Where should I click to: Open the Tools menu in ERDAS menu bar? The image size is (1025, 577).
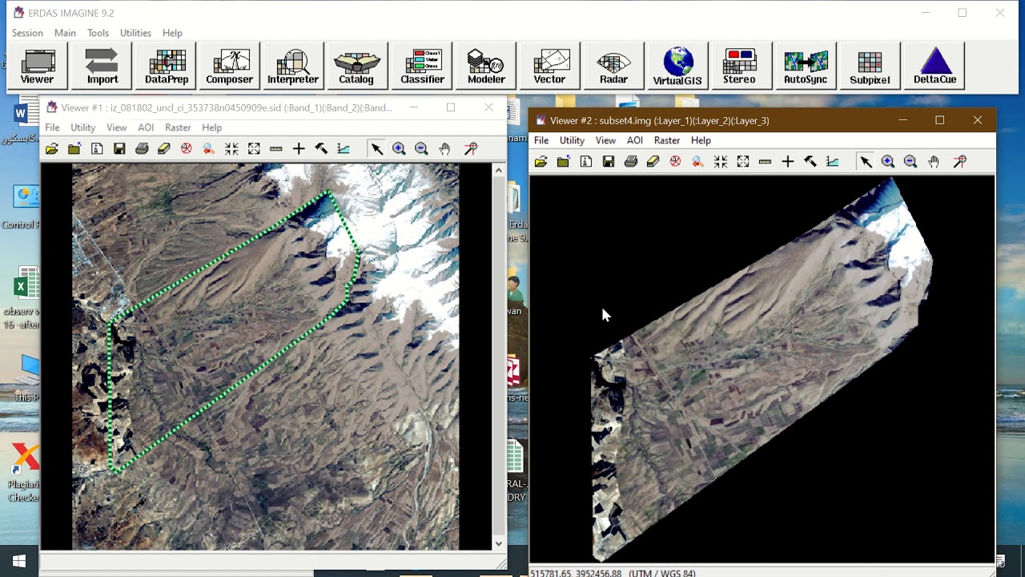point(98,33)
